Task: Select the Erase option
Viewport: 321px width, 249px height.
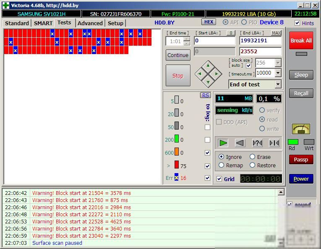Action: [253, 157]
